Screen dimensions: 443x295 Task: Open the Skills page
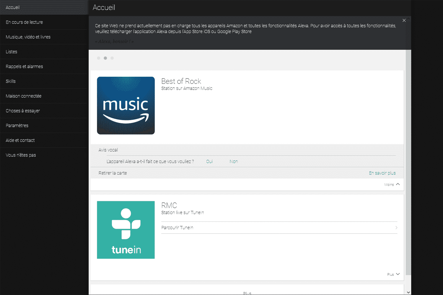(x=44, y=81)
